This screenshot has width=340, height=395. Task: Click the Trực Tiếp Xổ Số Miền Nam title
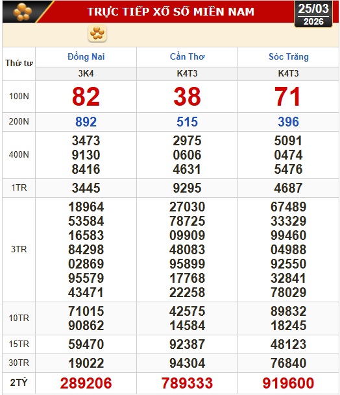pos(171,12)
